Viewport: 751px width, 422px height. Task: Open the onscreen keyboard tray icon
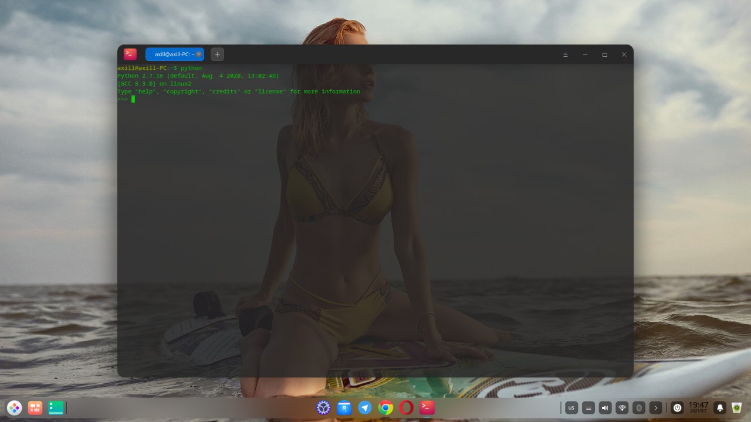point(588,408)
